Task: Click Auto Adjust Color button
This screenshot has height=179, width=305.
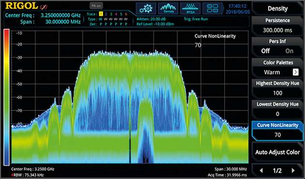Action: coord(277,152)
